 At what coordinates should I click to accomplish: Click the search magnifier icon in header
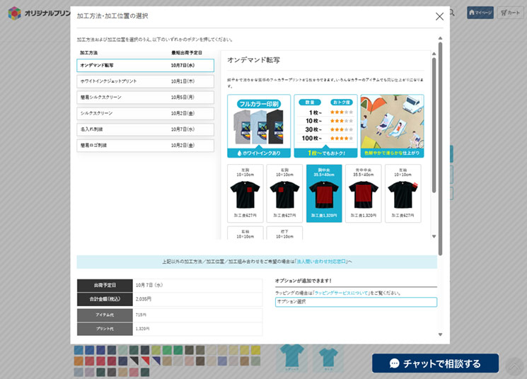pyautogui.click(x=453, y=13)
